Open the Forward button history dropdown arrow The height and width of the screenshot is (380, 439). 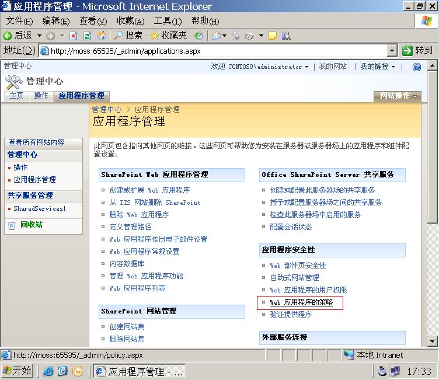tap(62, 36)
